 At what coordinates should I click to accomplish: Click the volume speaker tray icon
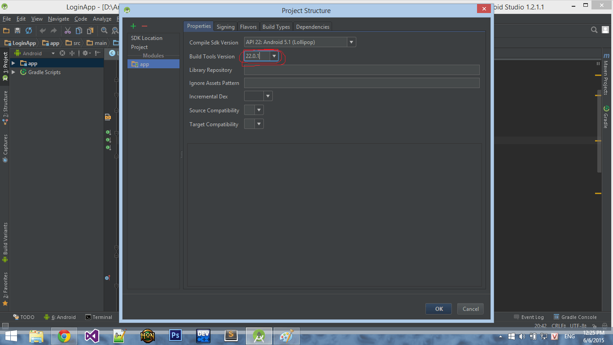[x=522, y=336]
